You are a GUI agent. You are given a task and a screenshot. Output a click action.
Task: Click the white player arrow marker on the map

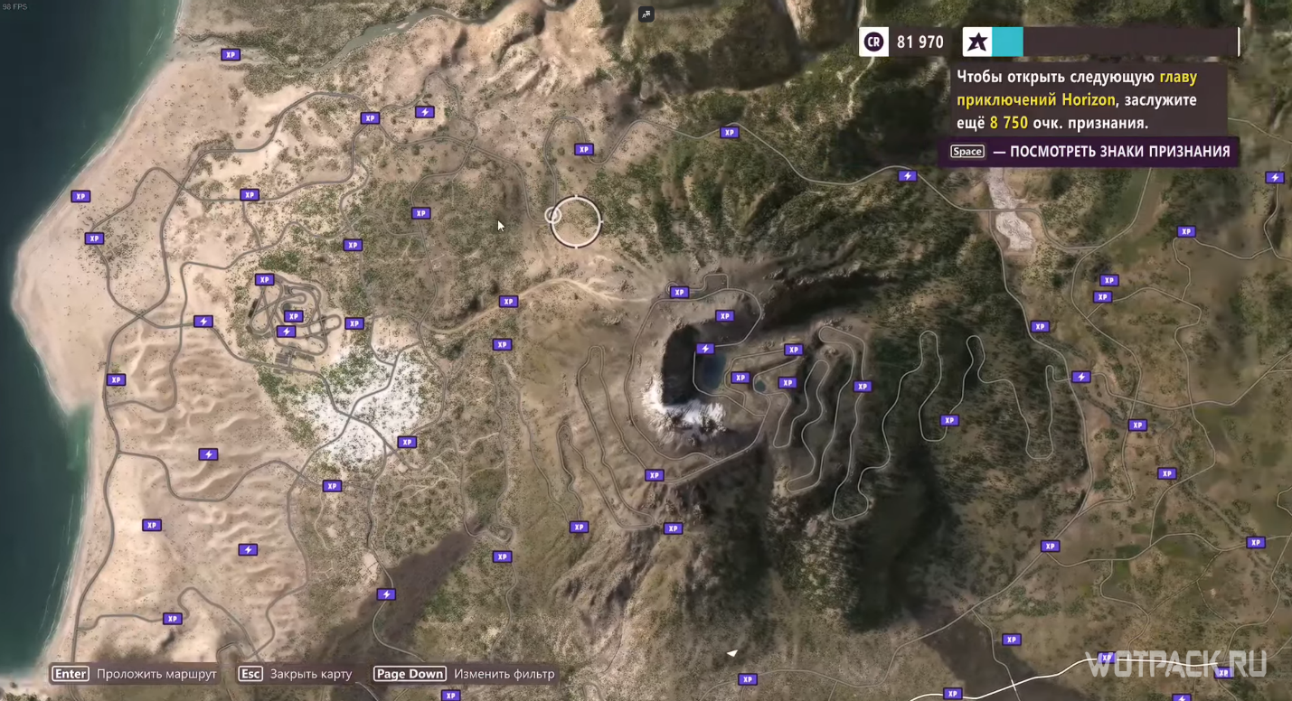pyautogui.click(x=732, y=653)
